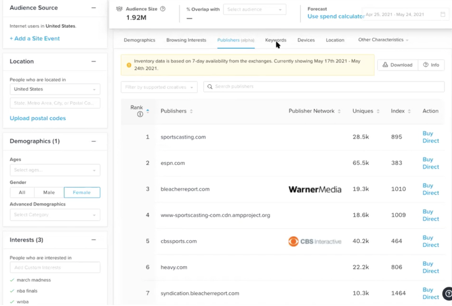Click the 65.5k uniques value
This screenshot has height=306, width=452.
(361, 163)
